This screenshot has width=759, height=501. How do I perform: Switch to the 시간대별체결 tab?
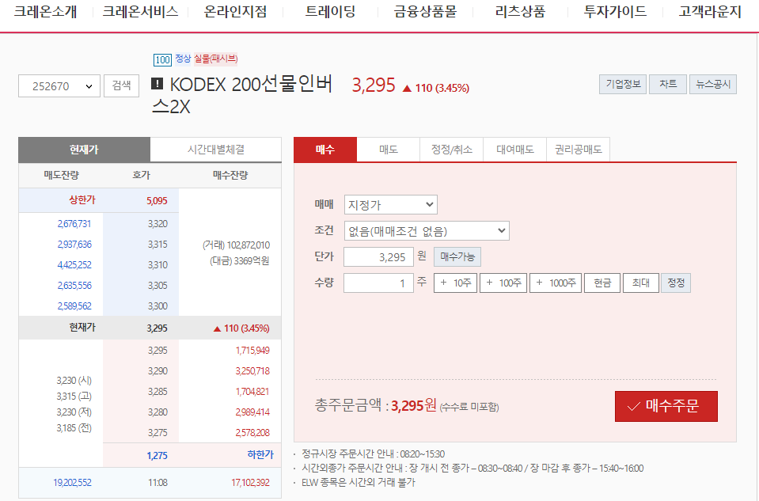[216, 150]
